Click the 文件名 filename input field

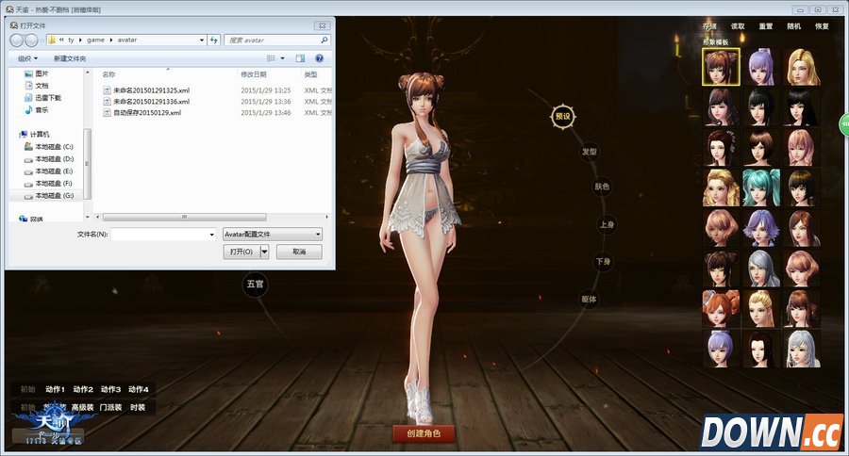[x=163, y=234]
